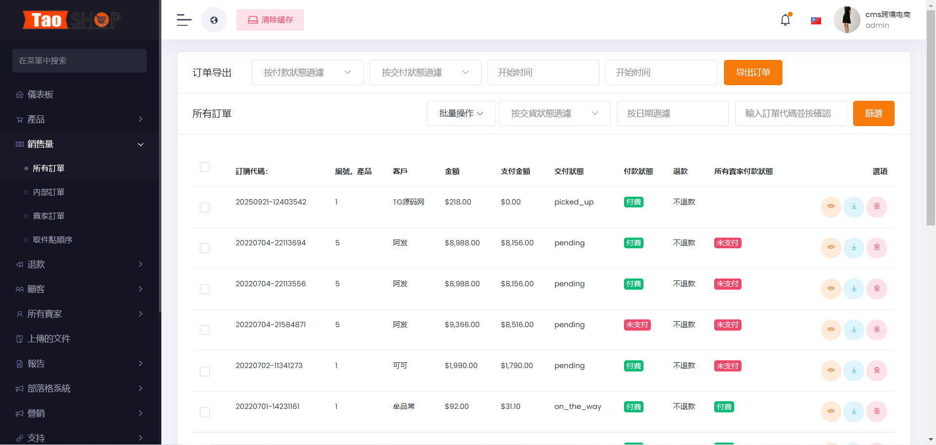
Task: Delete order 20220704-22113556 with trash icon
Action: point(877,288)
